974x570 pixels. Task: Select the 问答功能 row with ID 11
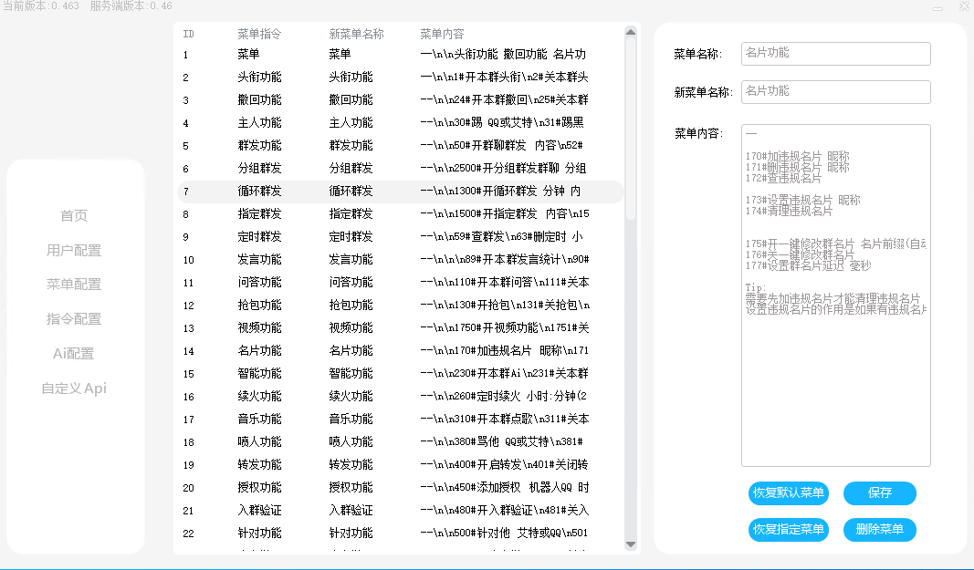pos(400,283)
